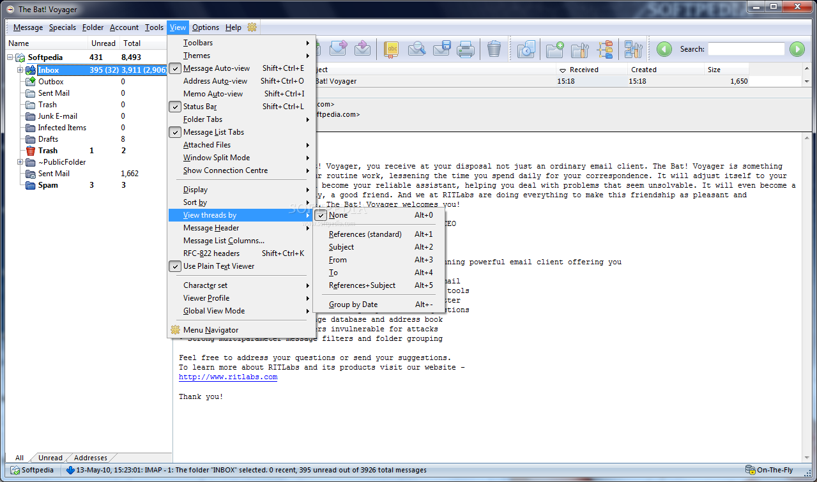Select the Spam folder
Screen dimensions: 817x482
(x=48, y=185)
